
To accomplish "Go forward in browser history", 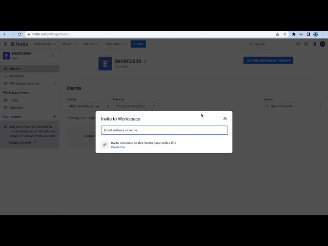I will pyautogui.click(x=12, y=34).
